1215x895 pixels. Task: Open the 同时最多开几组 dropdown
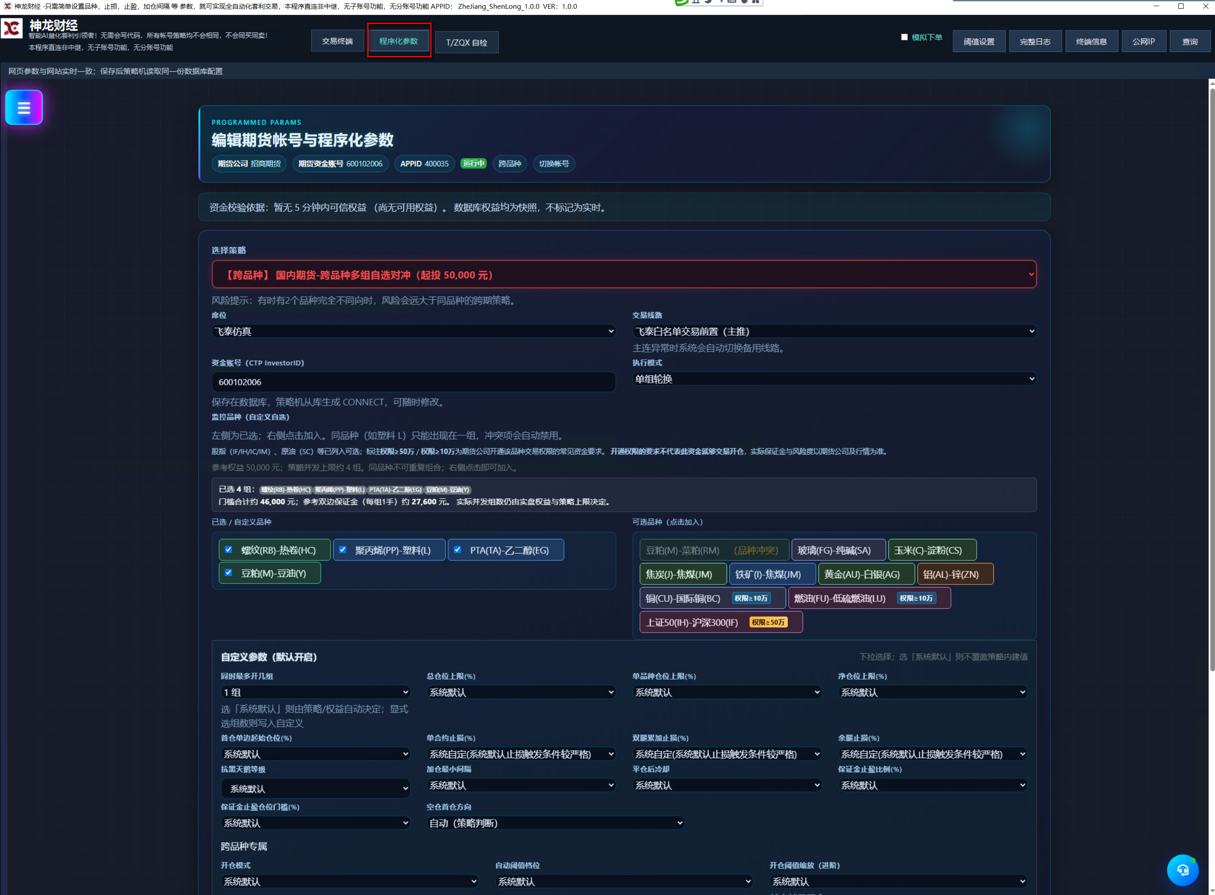(315, 692)
